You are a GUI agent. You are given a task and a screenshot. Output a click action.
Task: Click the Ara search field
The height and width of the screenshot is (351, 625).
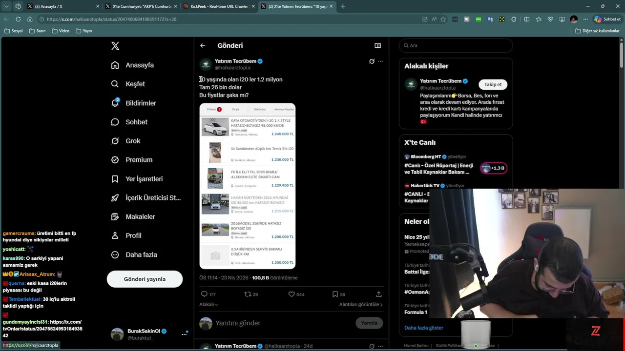point(456,45)
